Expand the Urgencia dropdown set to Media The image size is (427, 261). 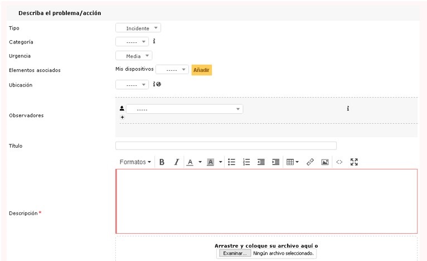coord(134,56)
